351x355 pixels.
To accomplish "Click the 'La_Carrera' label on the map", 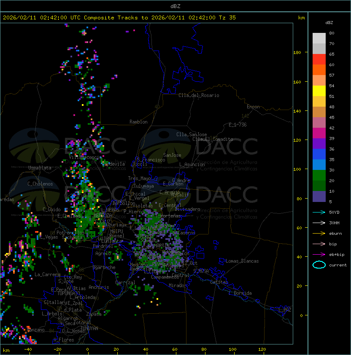I will (x=47, y=274).
